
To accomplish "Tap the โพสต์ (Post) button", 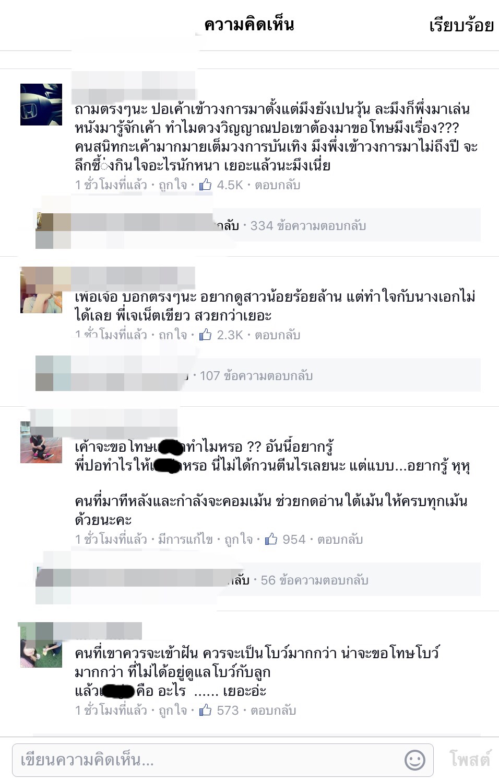I will [470, 759].
